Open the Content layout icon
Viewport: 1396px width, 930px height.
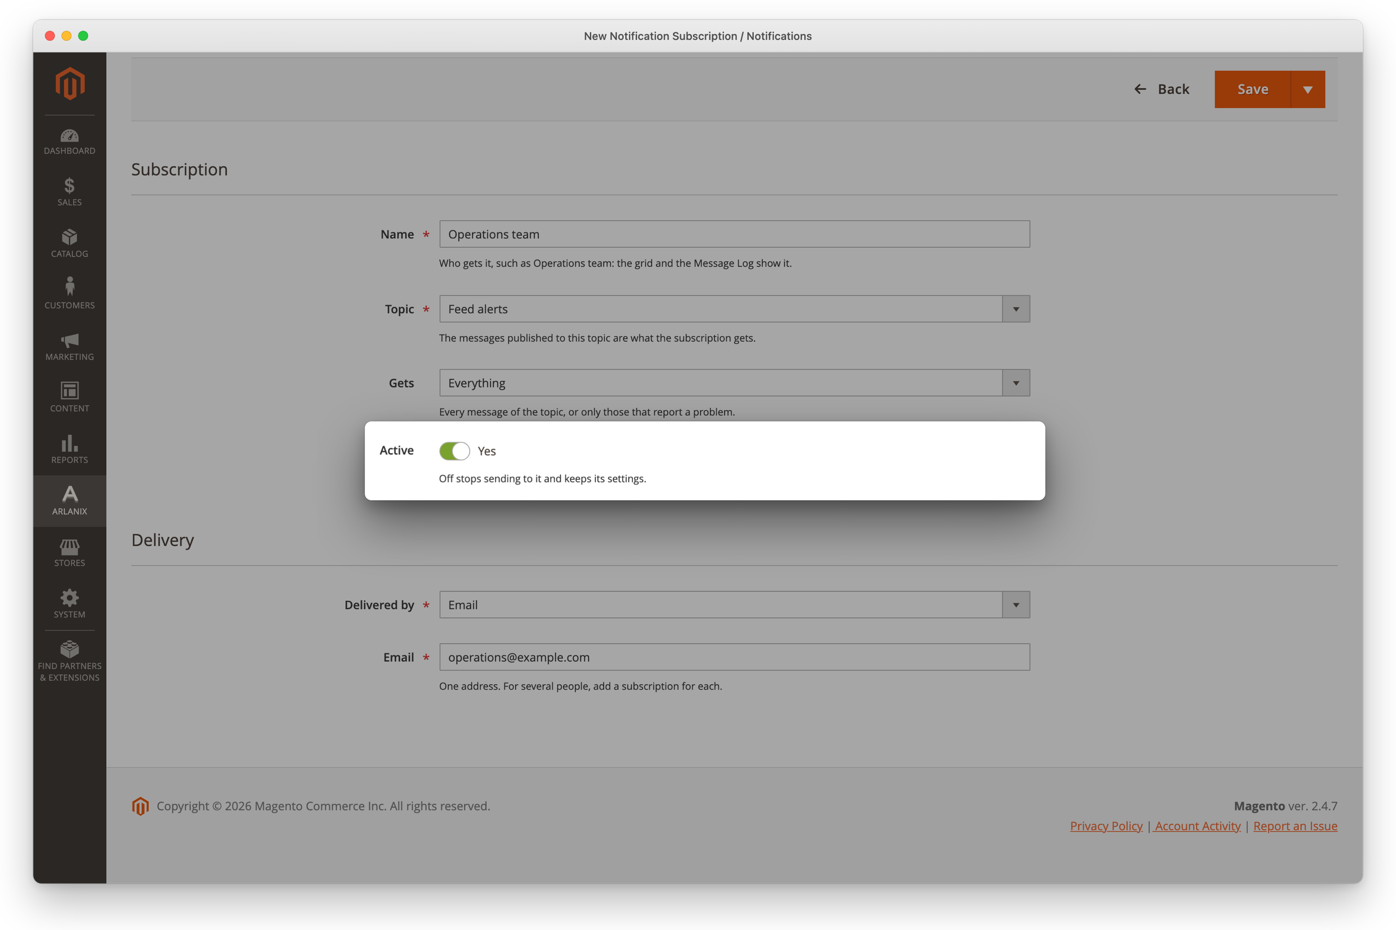(x=69, y=391)
